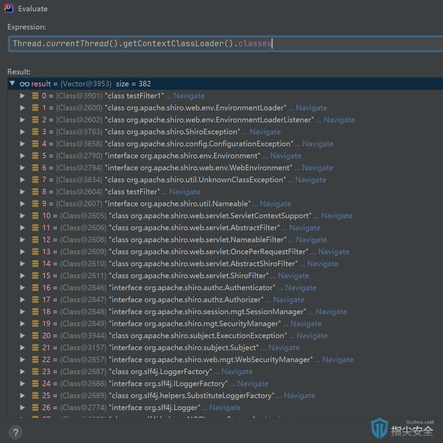Click the object icon on row 0
The height and width of the screenshot is (443, 443).
[x=35, y=96]
